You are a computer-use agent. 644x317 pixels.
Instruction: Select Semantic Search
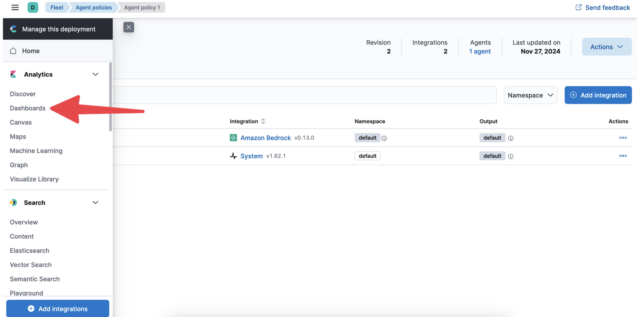tap(35, 279)
